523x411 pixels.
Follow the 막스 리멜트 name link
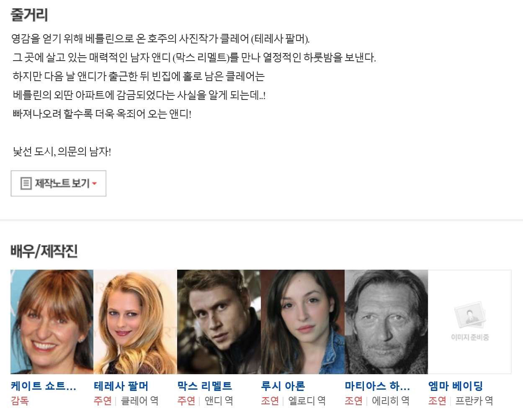pyautogui.click(x=205, y=386)
